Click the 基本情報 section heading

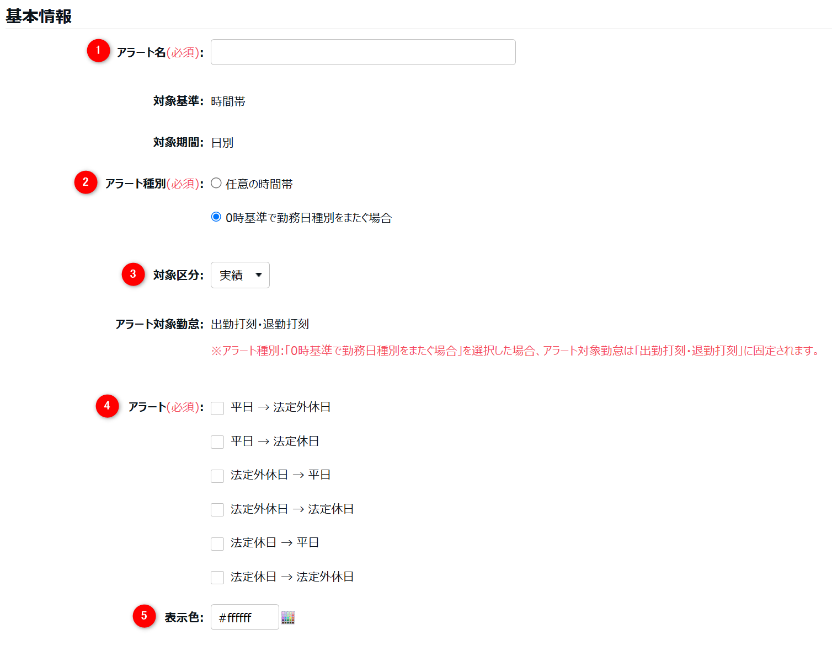(x=39, y=17)
